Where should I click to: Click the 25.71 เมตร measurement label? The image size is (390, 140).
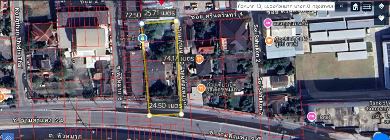tap(160, 13)
